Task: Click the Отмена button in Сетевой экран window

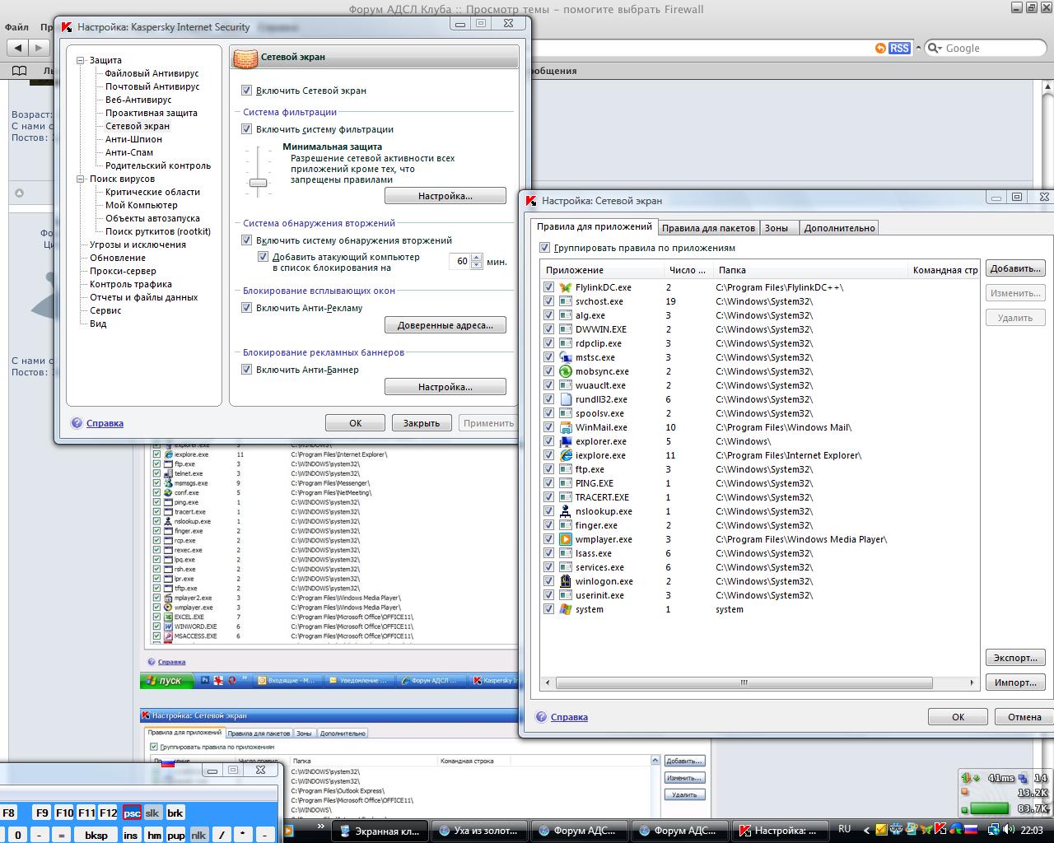Action: click(x=1024, y=717)
